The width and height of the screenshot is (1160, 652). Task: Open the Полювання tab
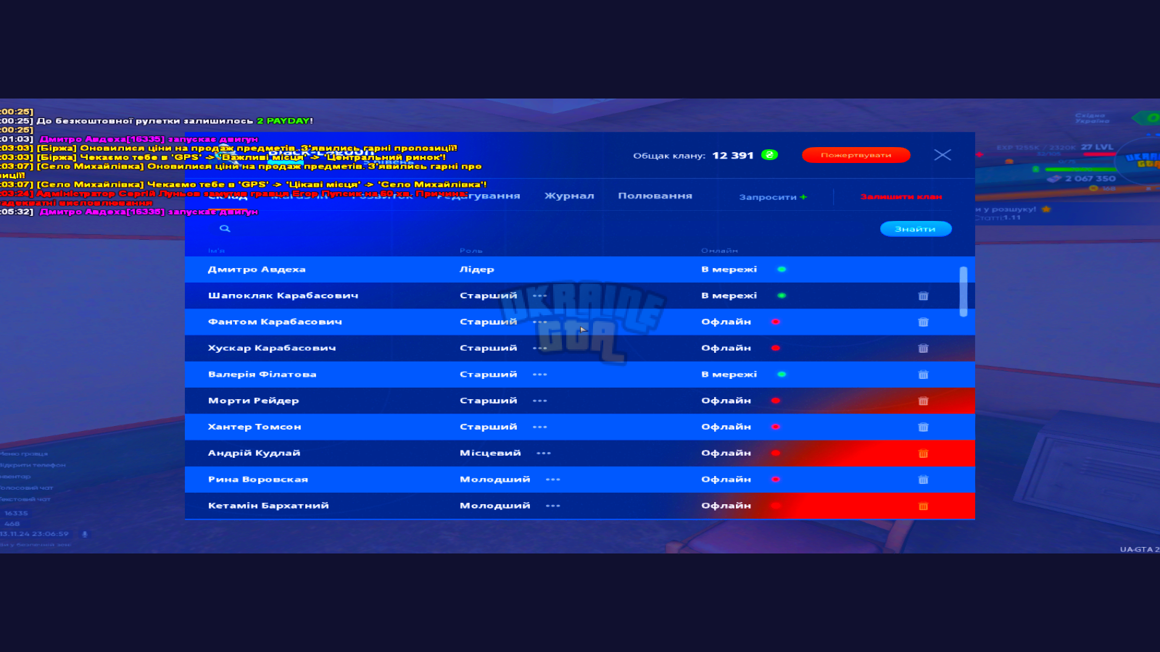[x=655, y=196]
